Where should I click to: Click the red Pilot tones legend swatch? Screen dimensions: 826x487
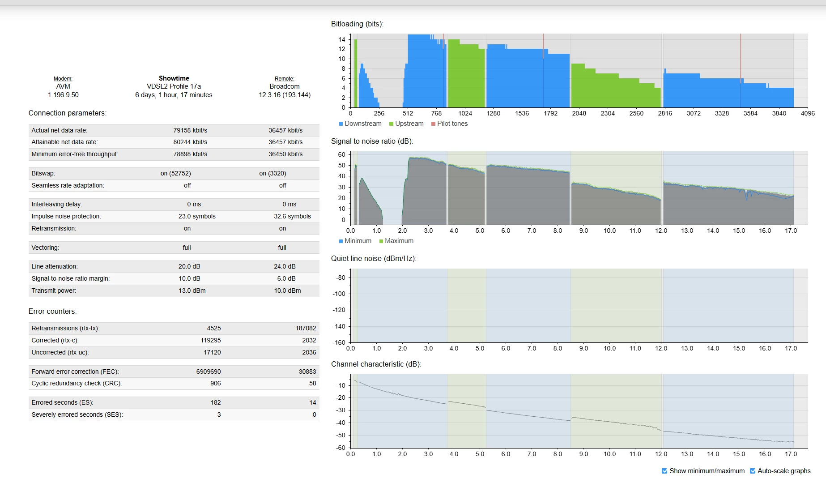pyautogui.click(x=433, y=124)
